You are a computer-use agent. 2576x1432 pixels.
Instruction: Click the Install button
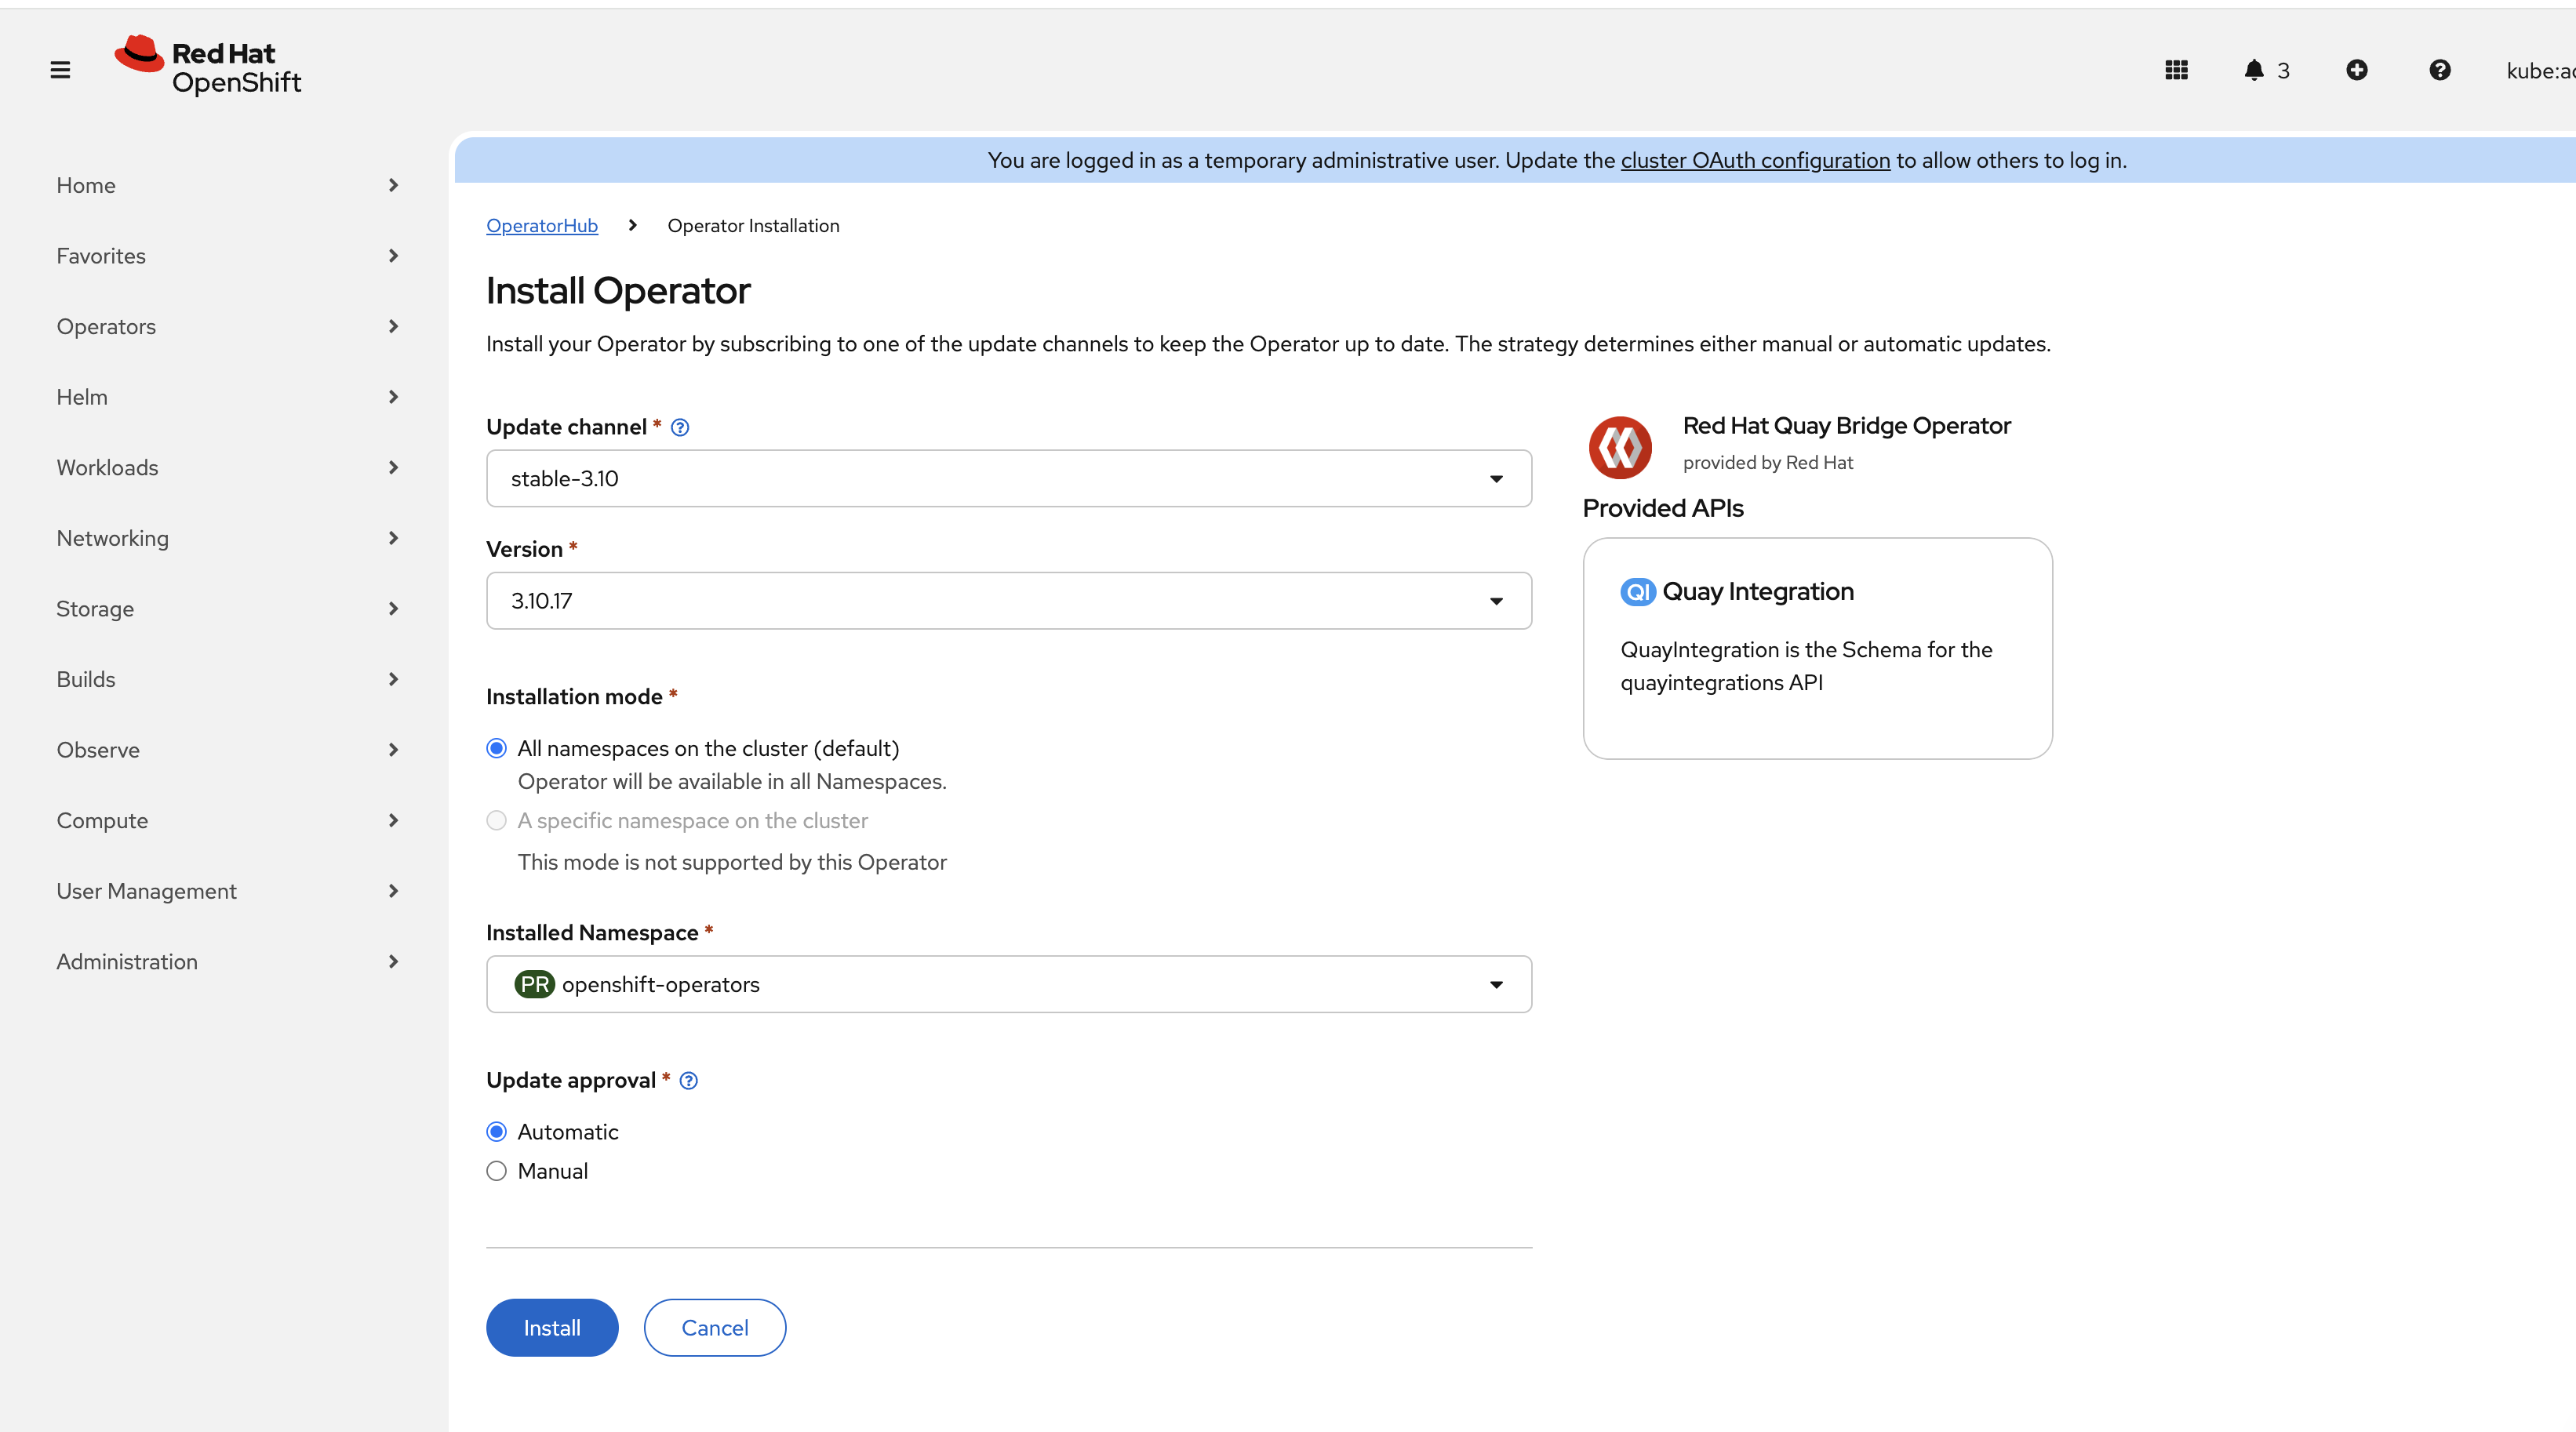pyautogui.click(x=552, y=1328)
